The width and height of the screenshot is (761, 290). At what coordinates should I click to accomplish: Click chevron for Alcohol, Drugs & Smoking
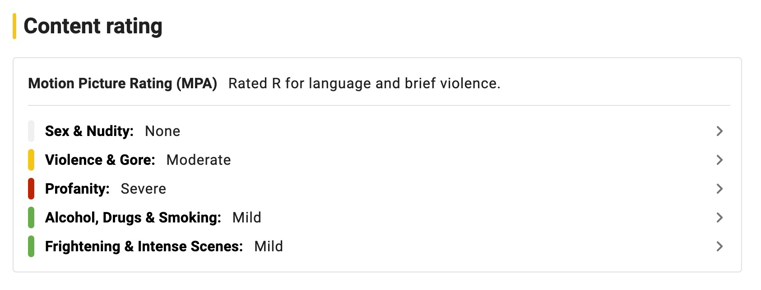pos(719,217)
